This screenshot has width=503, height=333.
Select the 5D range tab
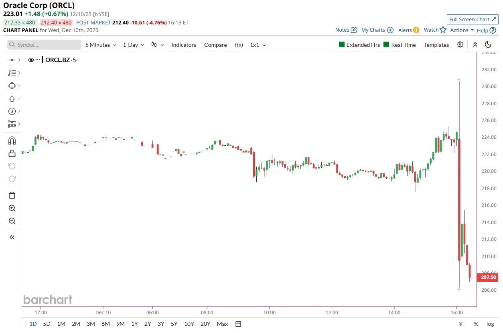pyautogui.click(x=47, y=324)
